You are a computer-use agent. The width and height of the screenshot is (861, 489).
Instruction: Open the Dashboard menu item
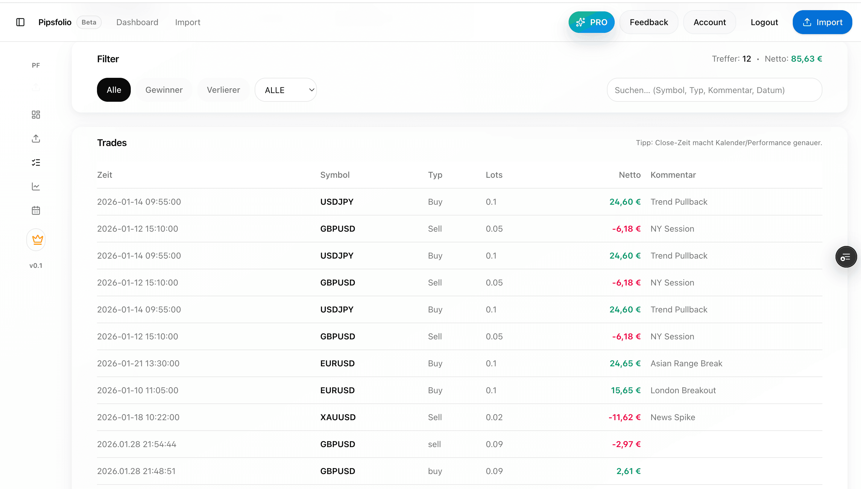pos(137,22)
